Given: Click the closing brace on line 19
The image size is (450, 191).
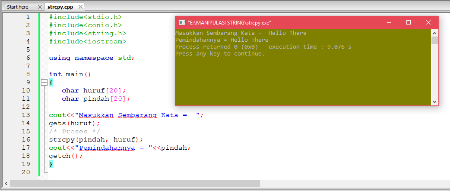Looking at the screenshot, I should pos(51,164).
